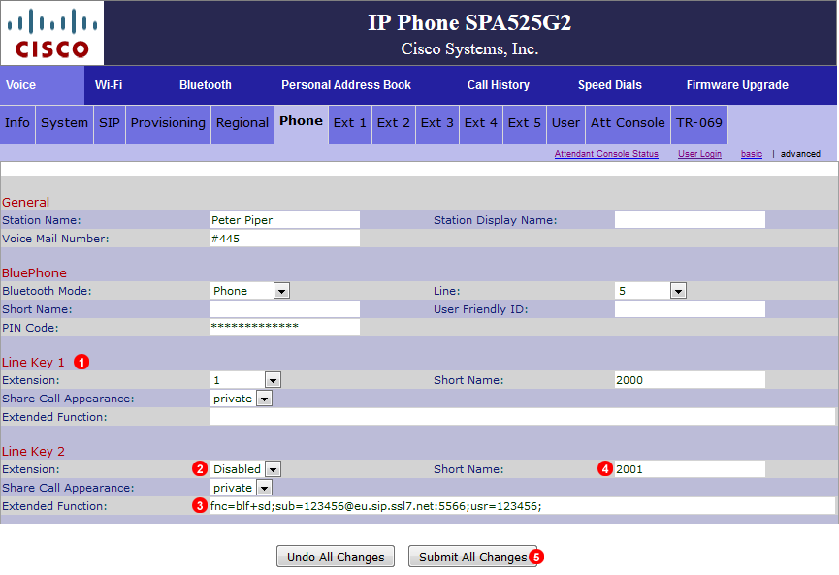
Task: Switch to Ext 3 sub-tab
Action: pyautogui.click(x=437, y=125)
